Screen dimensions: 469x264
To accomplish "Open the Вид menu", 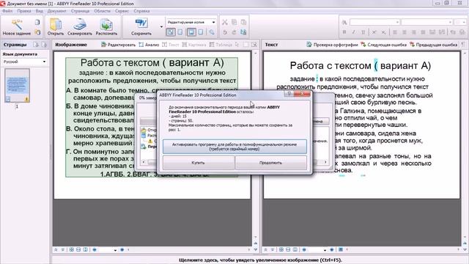I will click(39, 11).
